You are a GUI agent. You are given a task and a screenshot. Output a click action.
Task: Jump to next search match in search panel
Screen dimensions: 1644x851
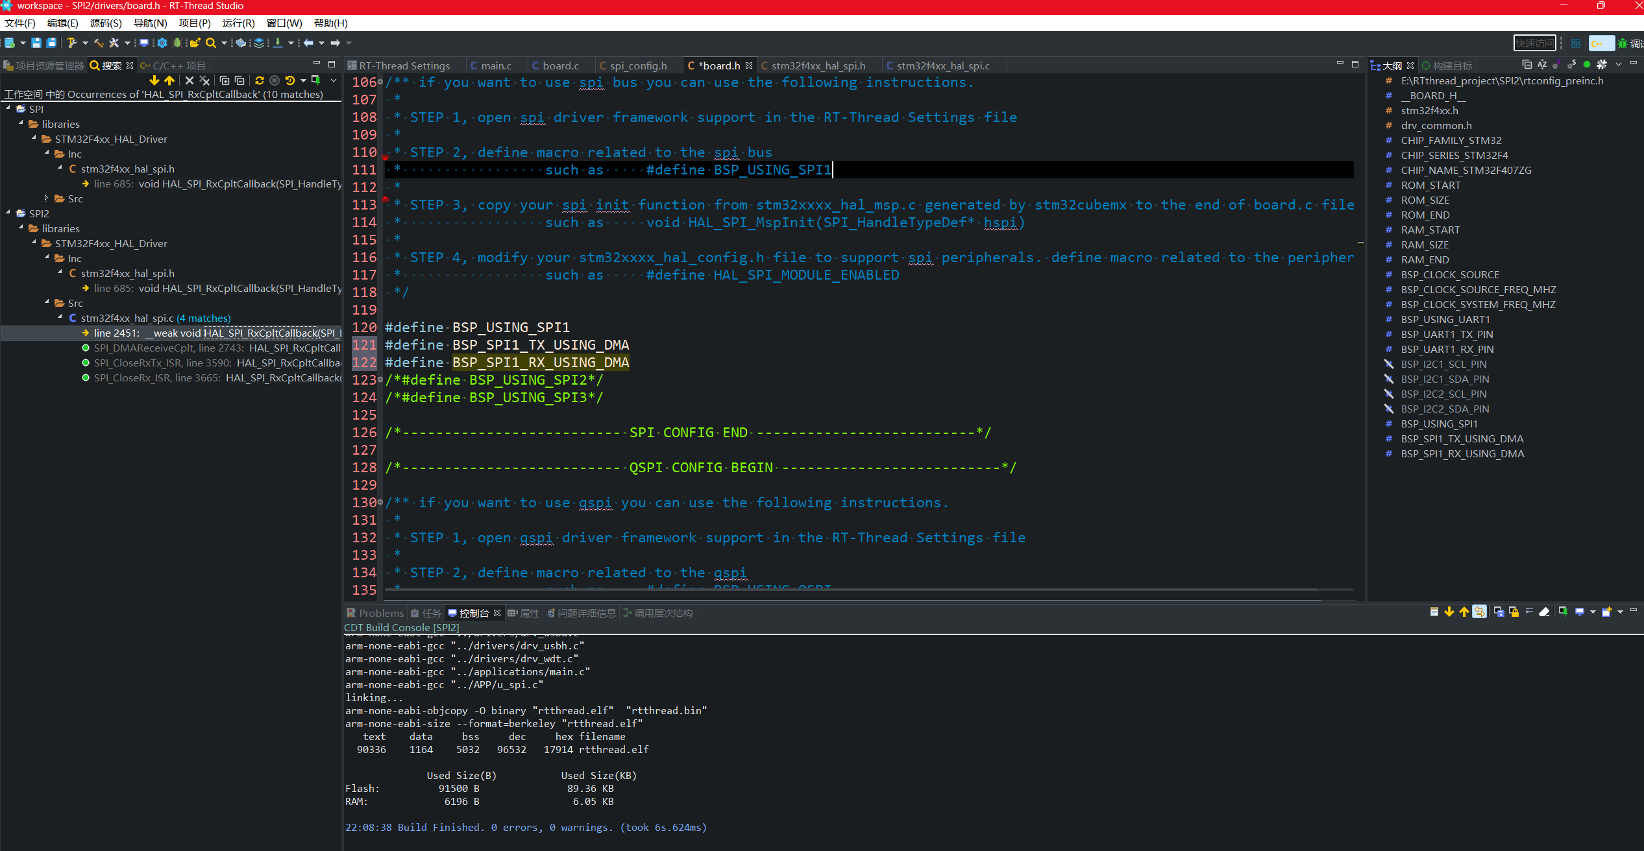pos(154,80)
